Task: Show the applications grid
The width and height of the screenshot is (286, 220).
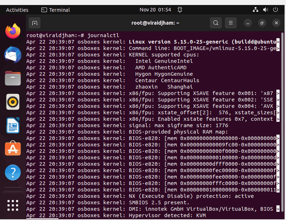Action: pos(13,205)
